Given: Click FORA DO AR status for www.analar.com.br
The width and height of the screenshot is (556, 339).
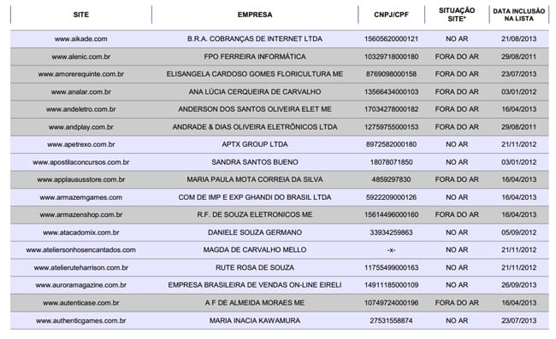Looking at the screenshot, I should pos(457,92).
